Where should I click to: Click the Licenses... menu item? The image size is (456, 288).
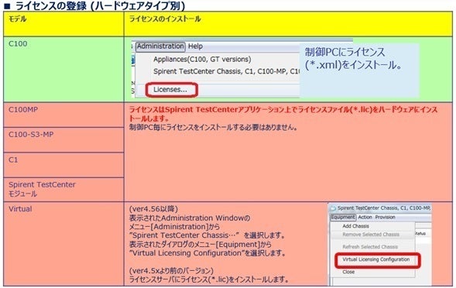[170, 90]
